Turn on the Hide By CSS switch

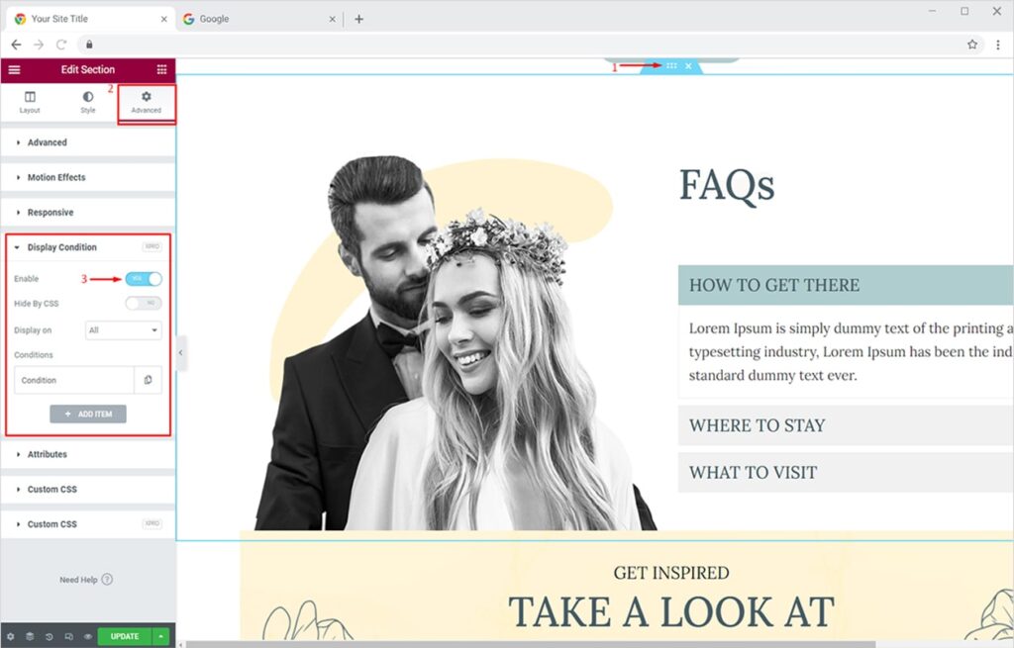144,303
